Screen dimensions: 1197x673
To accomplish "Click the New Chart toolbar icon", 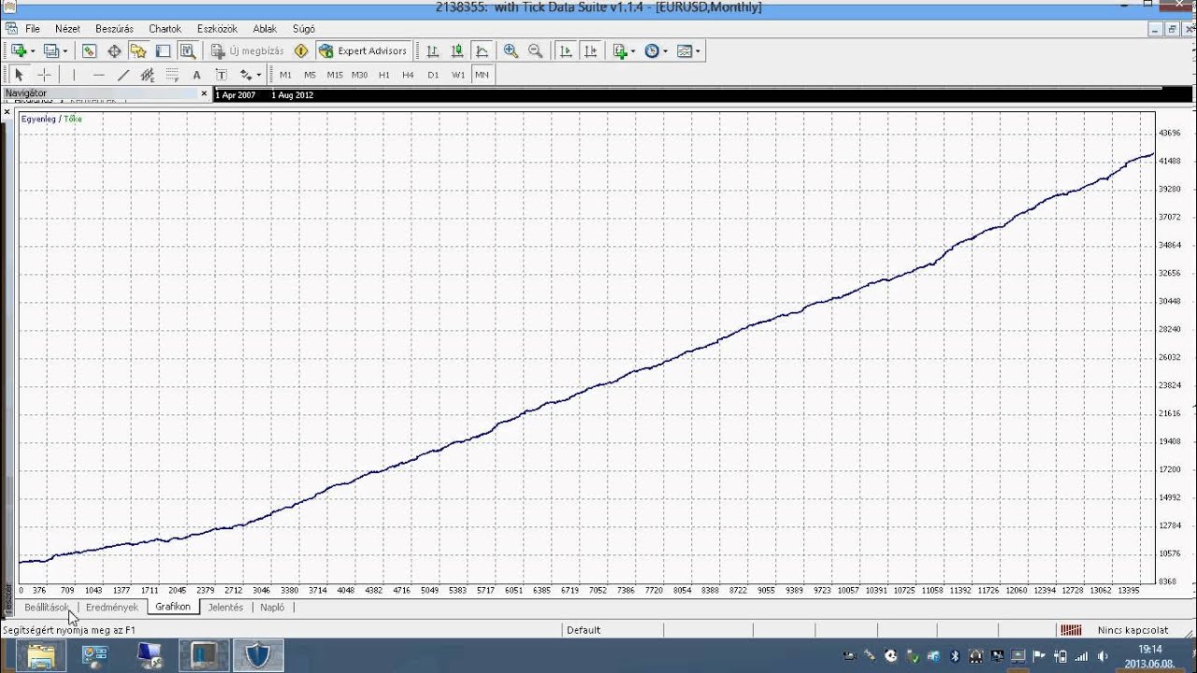I will coord(19,51).
